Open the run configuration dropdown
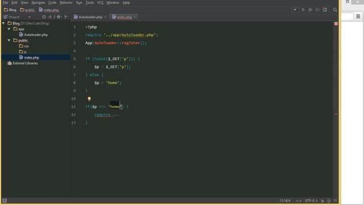This screenshot has width=364, height=205. point(295,10)
